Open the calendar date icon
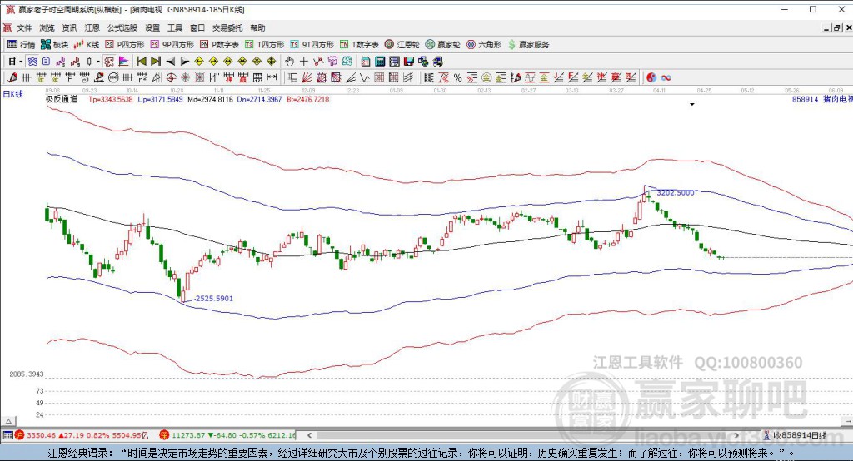The width and height of the screenshot is (853, 461). (x=366, y=62)
